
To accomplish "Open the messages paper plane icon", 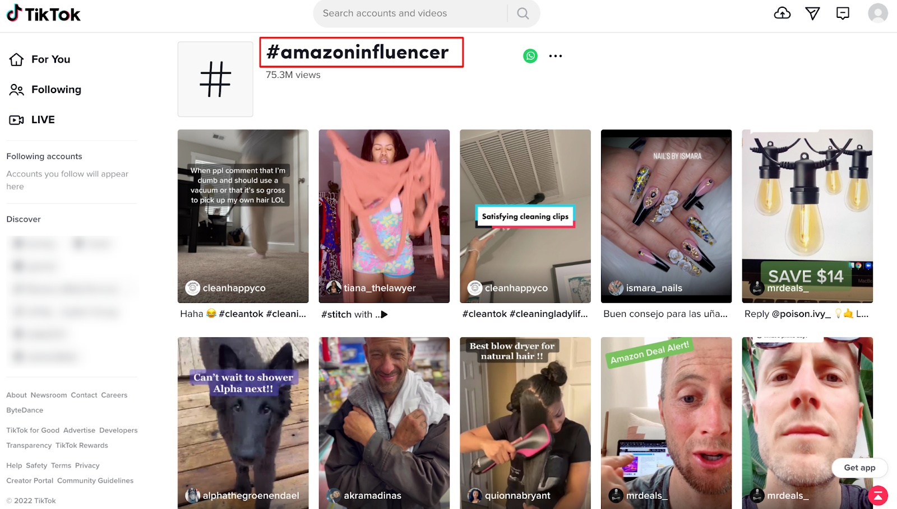I will click(812, 13).
